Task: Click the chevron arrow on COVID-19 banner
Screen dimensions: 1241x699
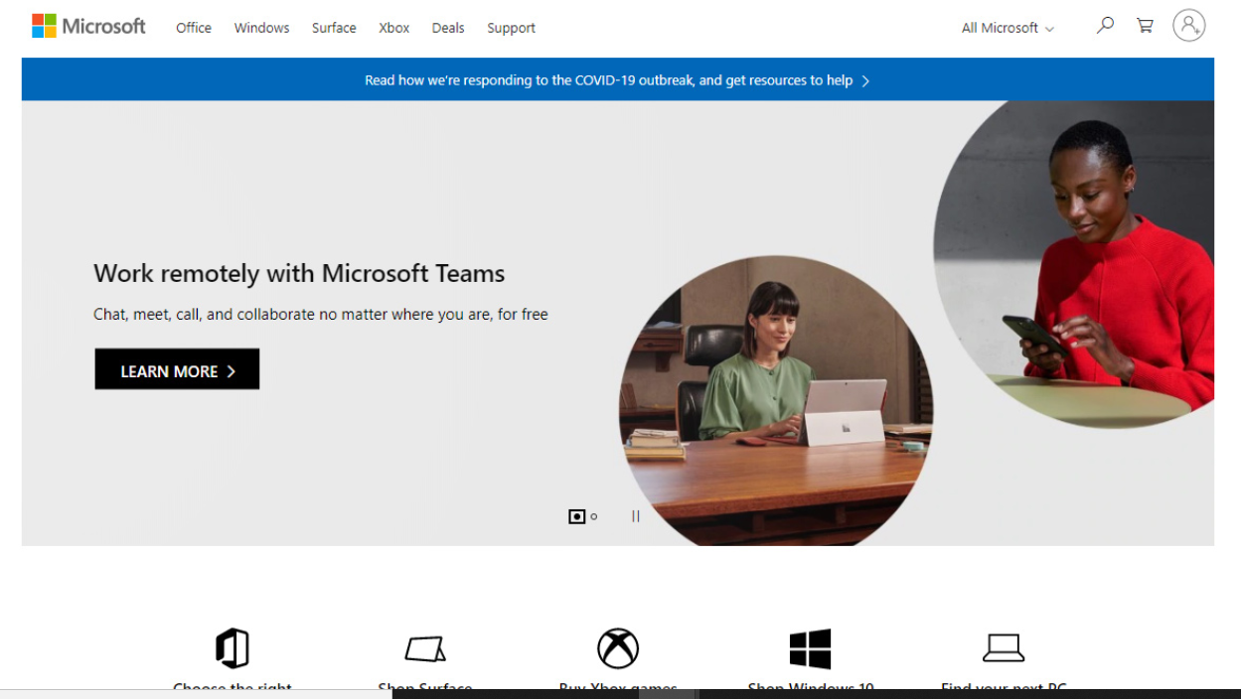Action: (x=865, y=81)
